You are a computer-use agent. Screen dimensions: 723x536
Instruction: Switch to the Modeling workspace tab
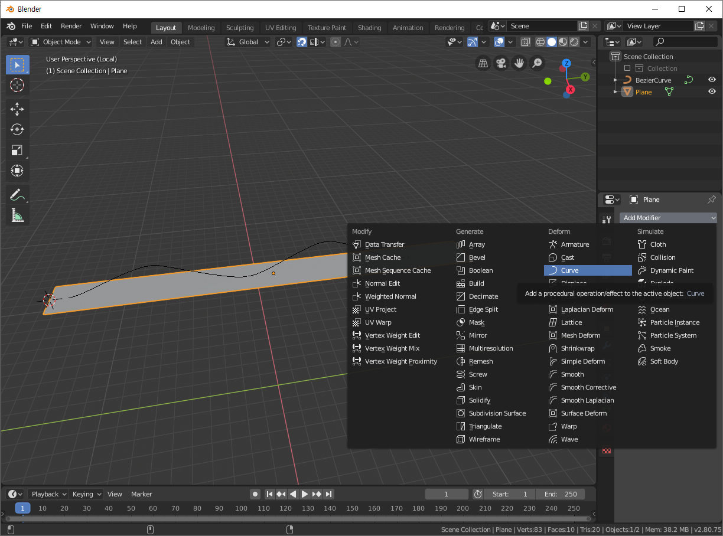(201, 28)
